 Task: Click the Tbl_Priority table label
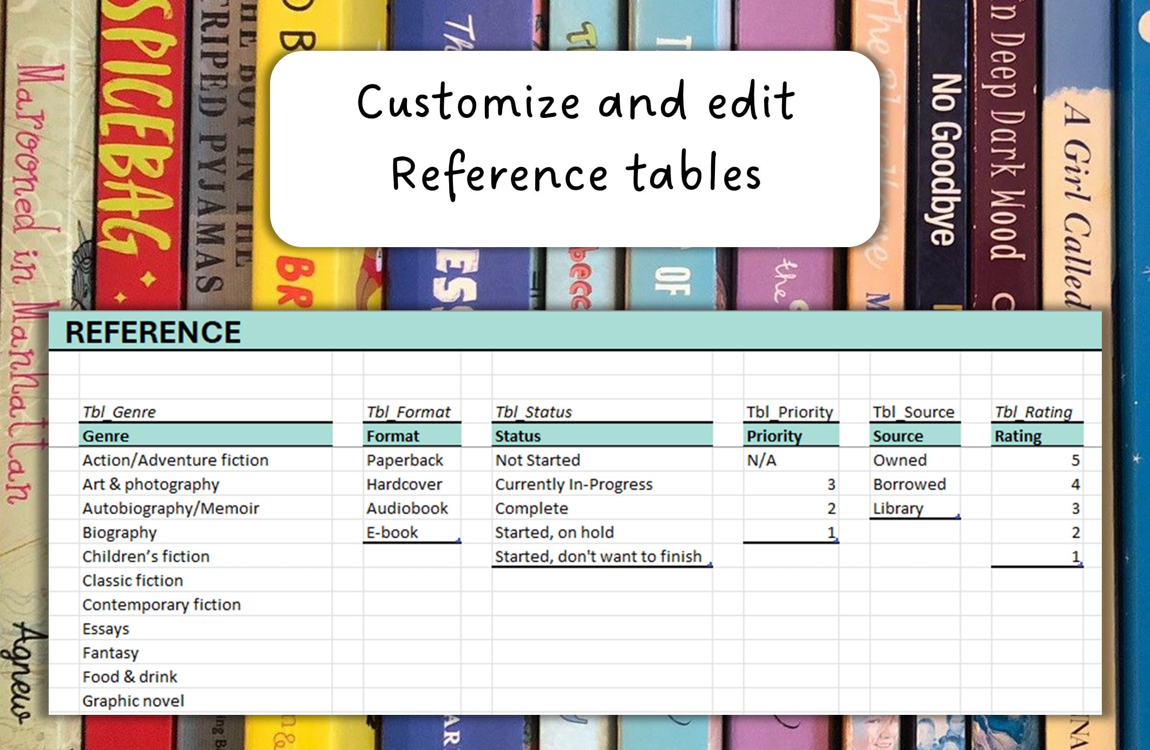pyautogui.click(x=790, y=412)
